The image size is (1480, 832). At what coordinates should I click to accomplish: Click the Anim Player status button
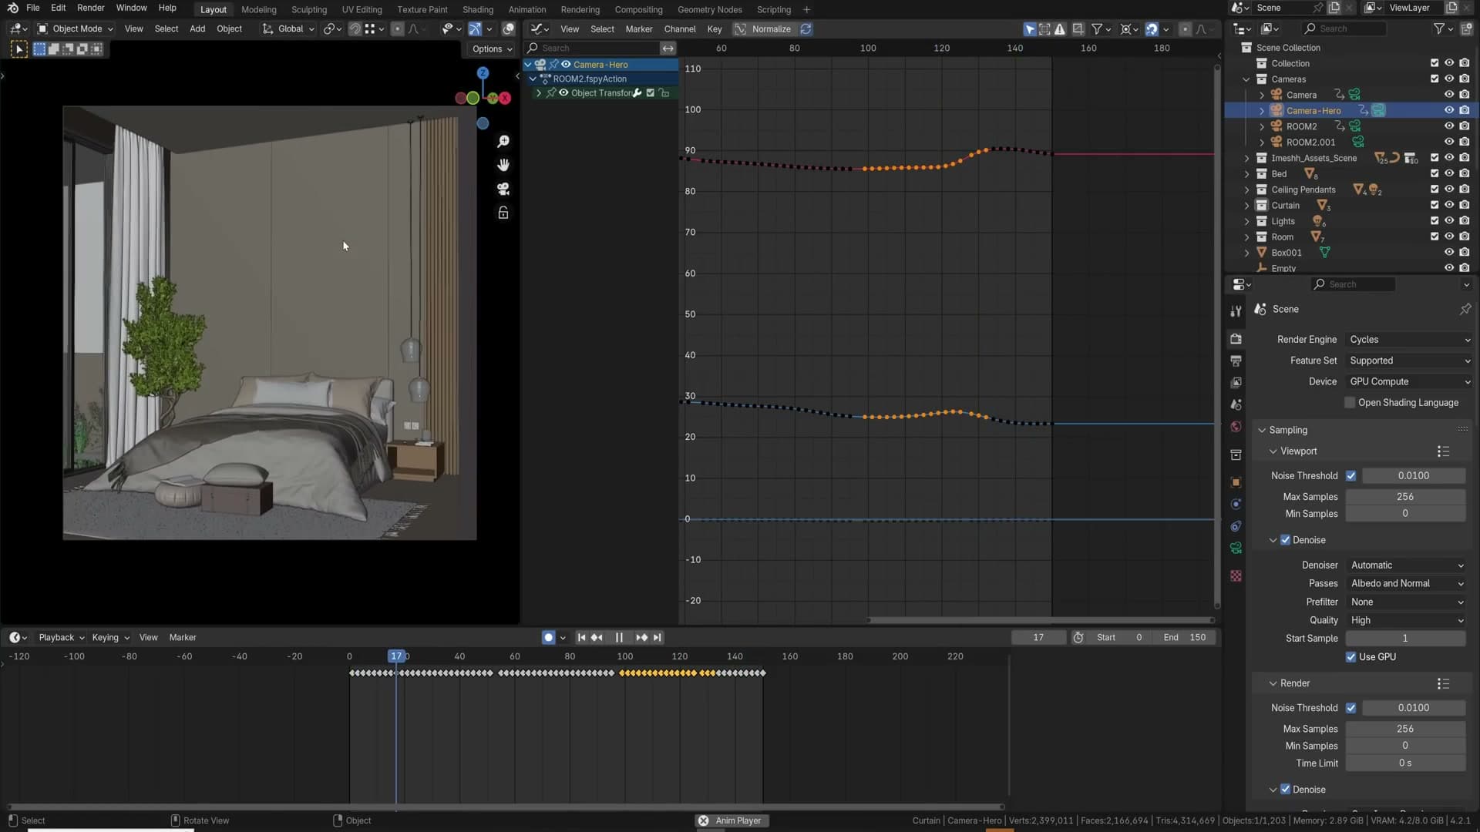point(731,821)
